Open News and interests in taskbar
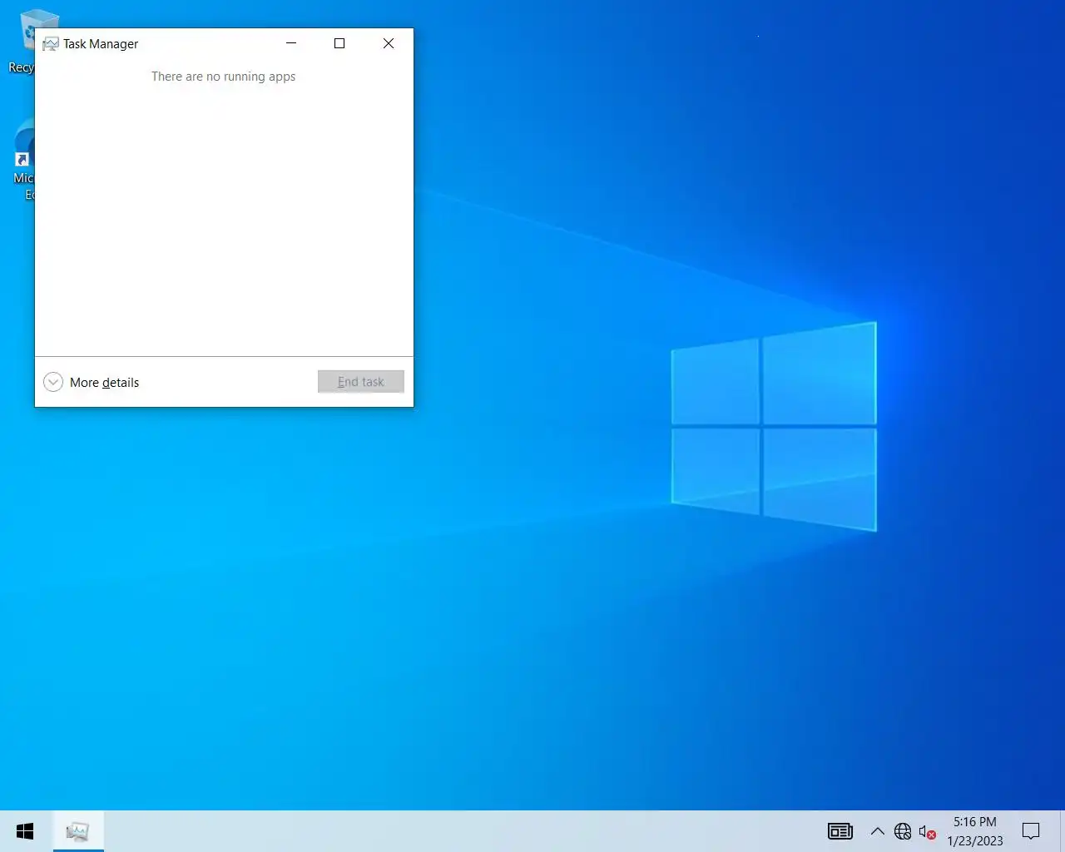Viewport: 1065px width, 852px height. tap(840, 831)
